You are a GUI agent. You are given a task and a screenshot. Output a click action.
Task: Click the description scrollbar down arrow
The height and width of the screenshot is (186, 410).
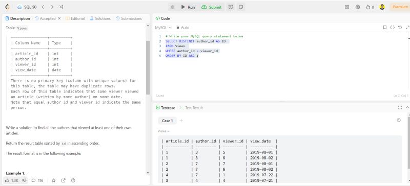[148, 173]
